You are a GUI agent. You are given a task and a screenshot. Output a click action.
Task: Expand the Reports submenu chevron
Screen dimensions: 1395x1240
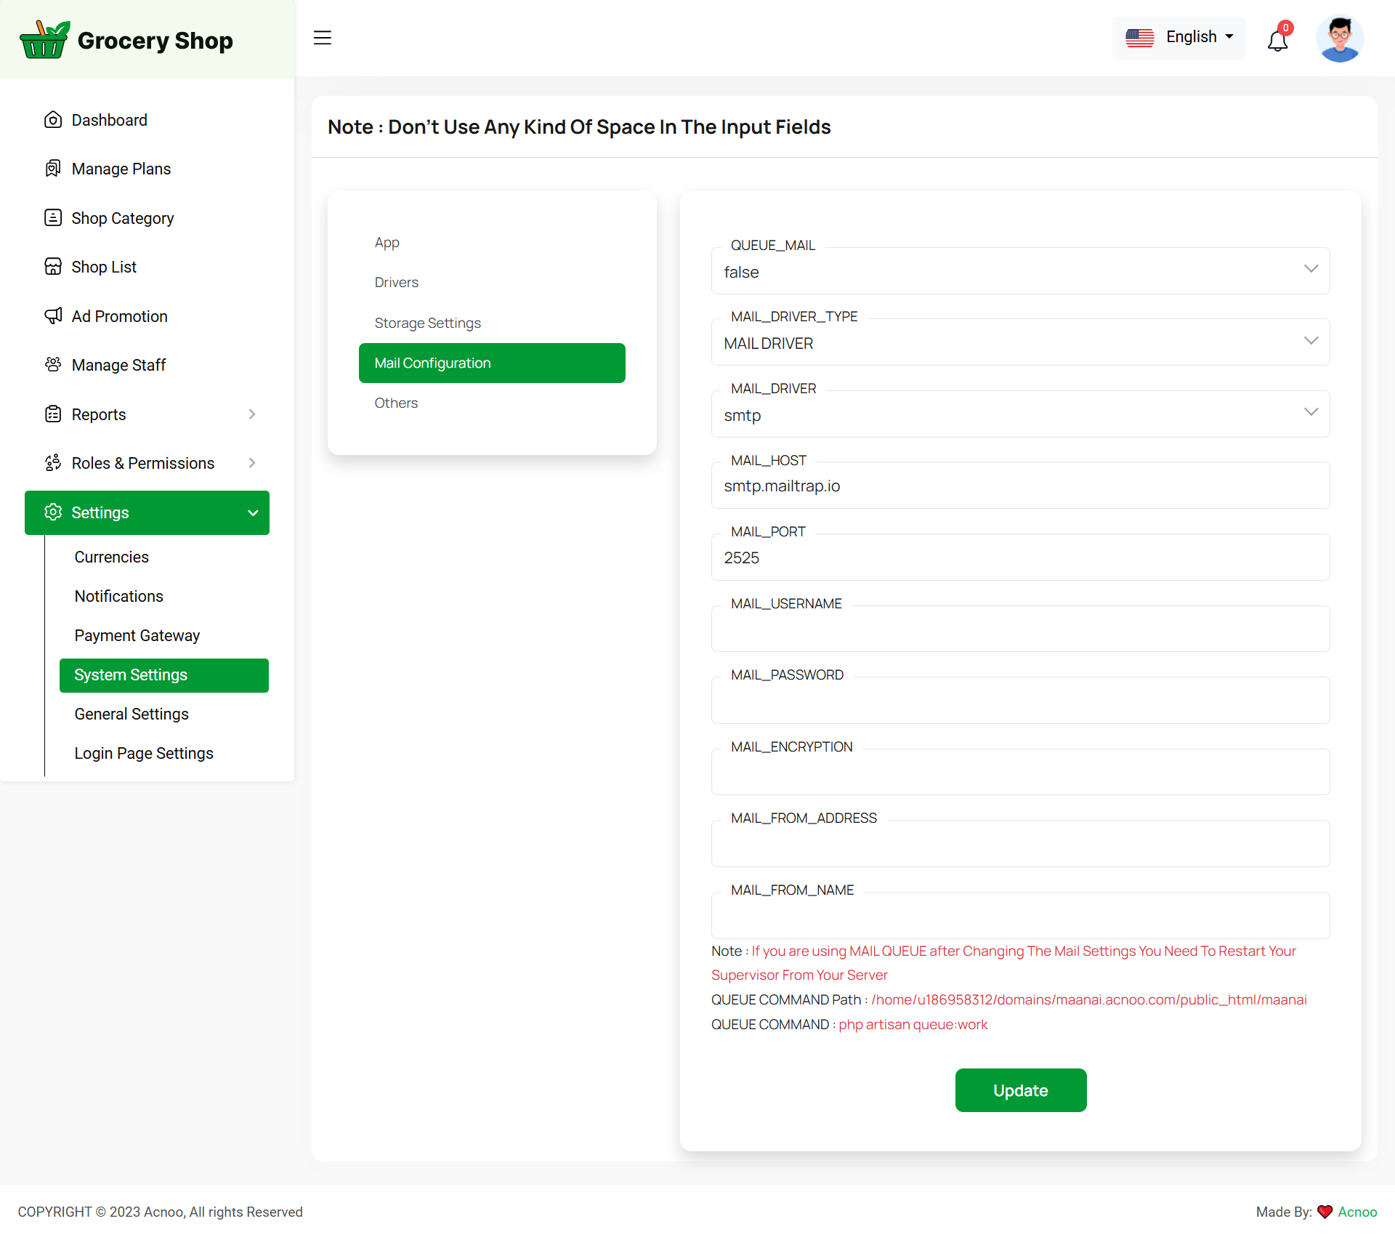point(252,414)
